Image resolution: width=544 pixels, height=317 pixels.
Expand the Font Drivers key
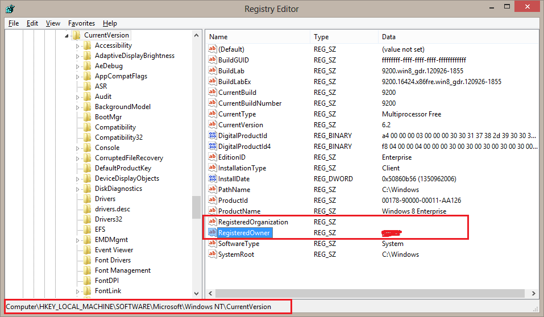point(78,260)
